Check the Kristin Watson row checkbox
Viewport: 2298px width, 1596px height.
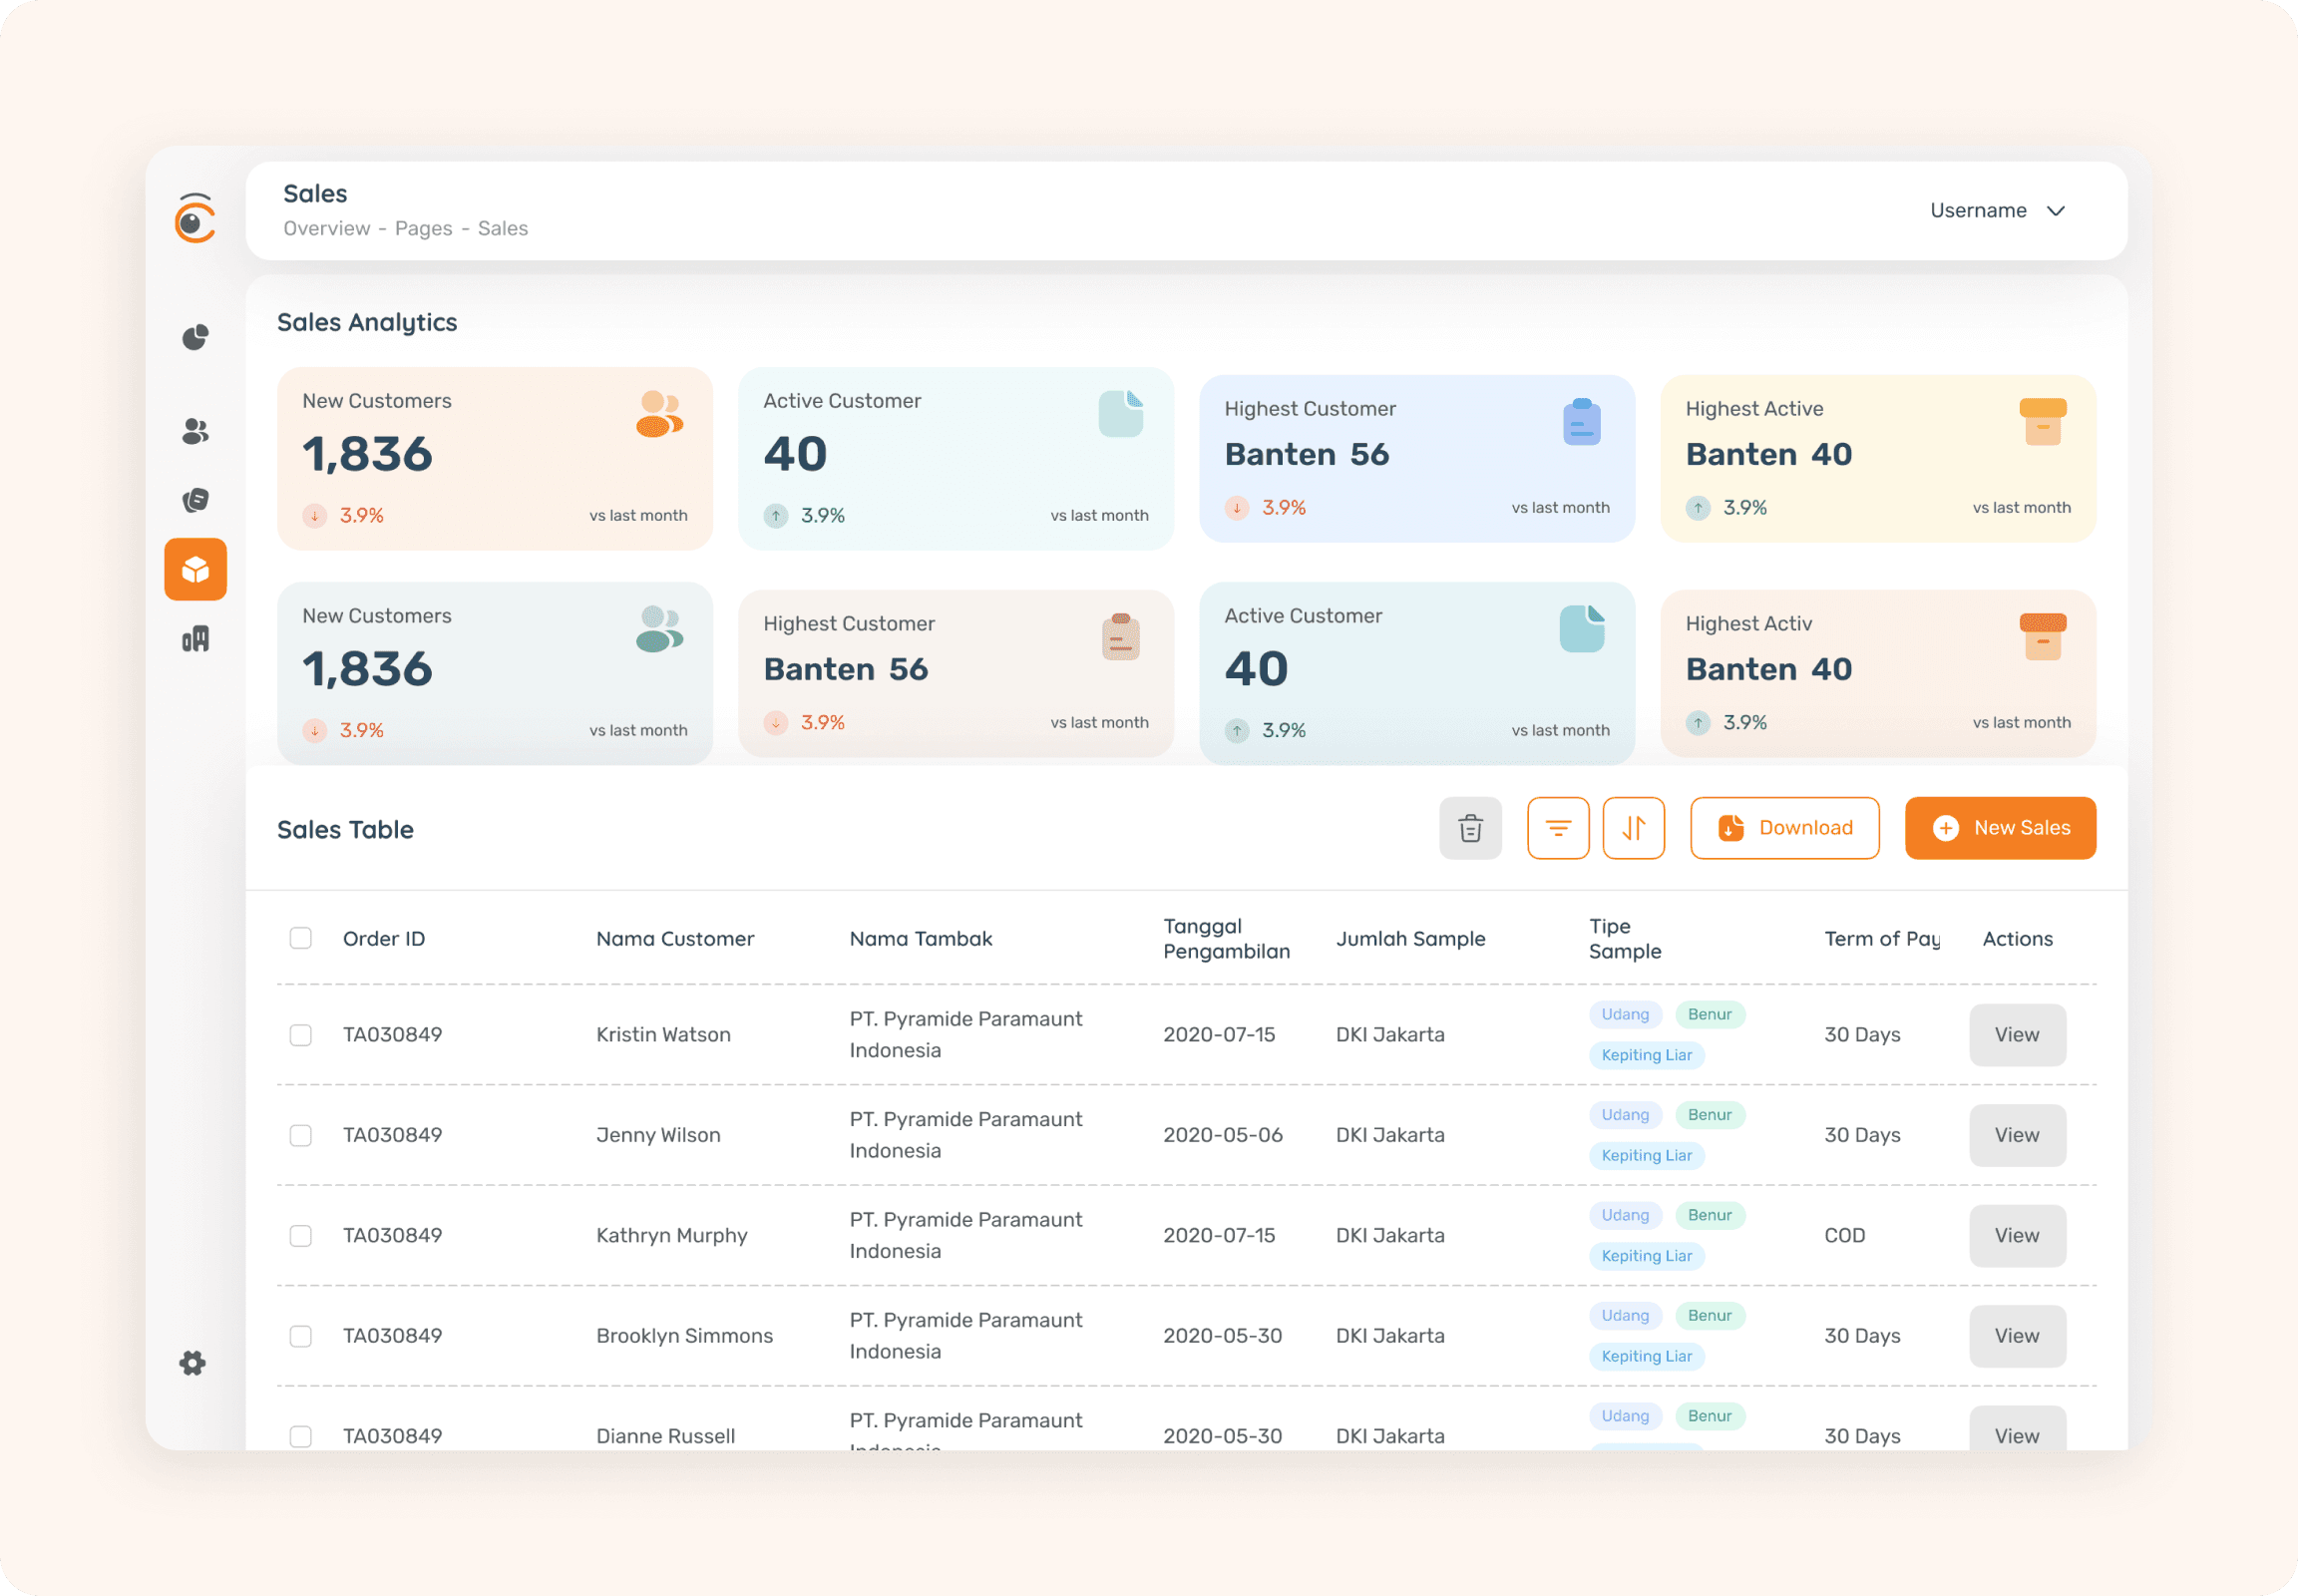[300, 1035]
